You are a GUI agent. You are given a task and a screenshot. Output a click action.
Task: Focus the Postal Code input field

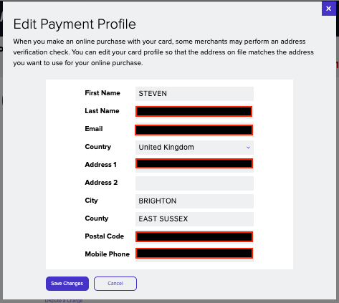194,237
